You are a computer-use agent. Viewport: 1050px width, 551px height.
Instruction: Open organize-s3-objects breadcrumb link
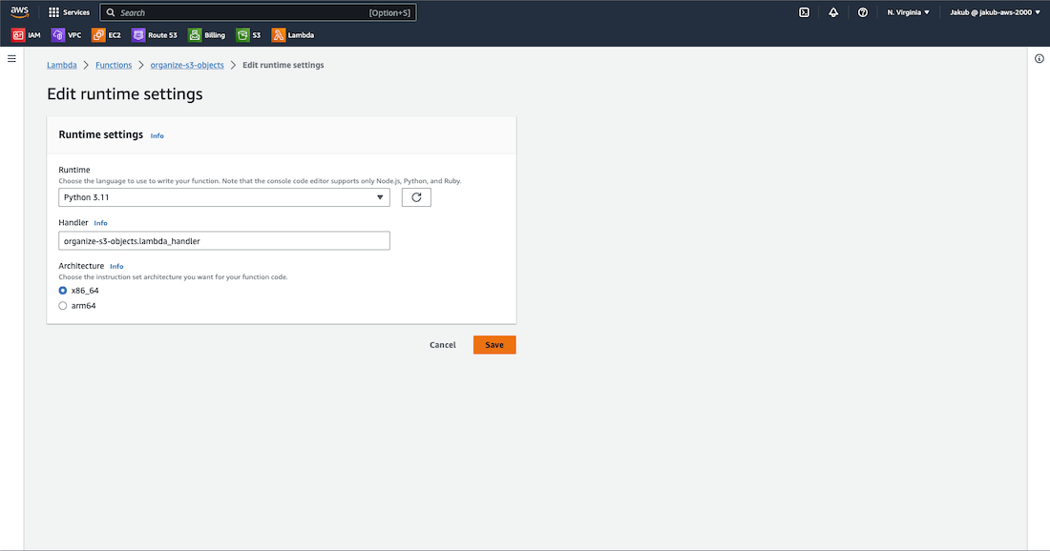[x=187, y=65]
